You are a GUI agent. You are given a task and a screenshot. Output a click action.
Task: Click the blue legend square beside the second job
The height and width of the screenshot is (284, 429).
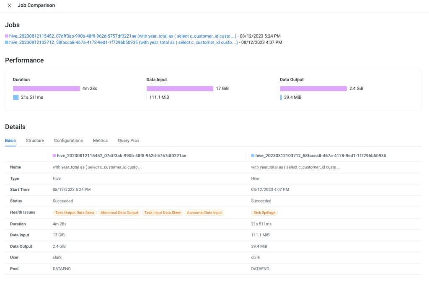pyautogui.click(x=6, y=42)
